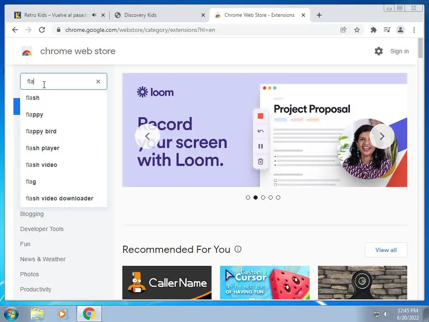Open Custom Cursor extension card
The height and width of the screenshot is (322, 429).
(265, 283)
